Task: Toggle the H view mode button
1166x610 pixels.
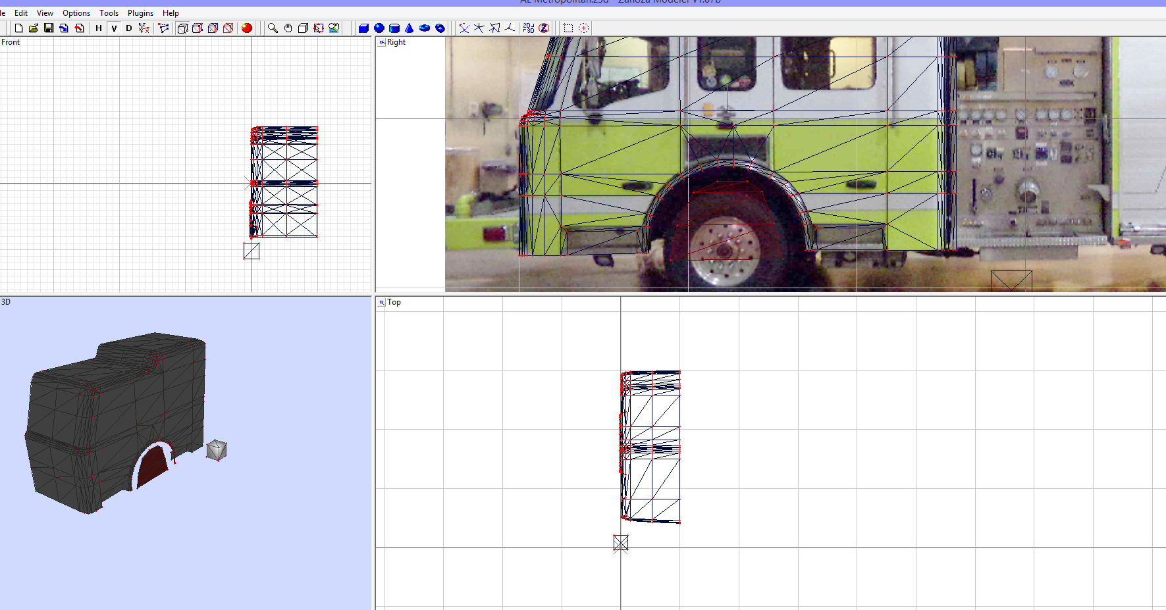Action: coord(97,28)
